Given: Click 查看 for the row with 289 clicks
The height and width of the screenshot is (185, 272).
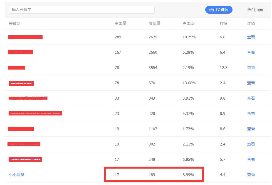Looking at the screenshot, I should pos(251,37).
